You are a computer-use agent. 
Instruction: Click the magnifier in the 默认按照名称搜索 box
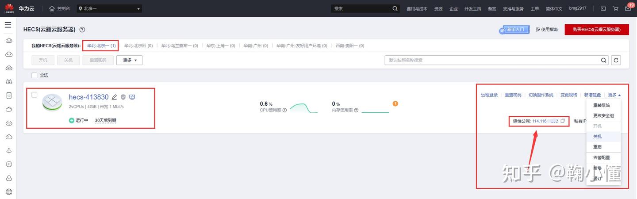(x=604, y=60)
